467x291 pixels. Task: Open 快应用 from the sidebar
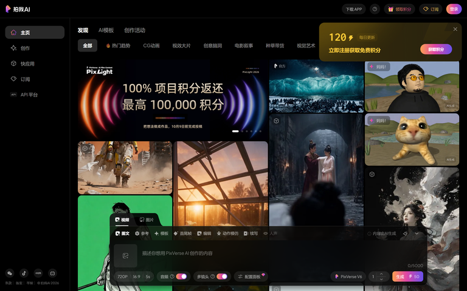pyautogui.click(x=35, y=64)
